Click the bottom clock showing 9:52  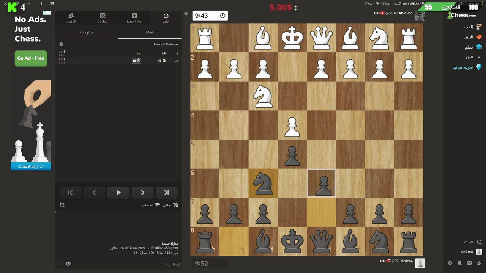210,263
